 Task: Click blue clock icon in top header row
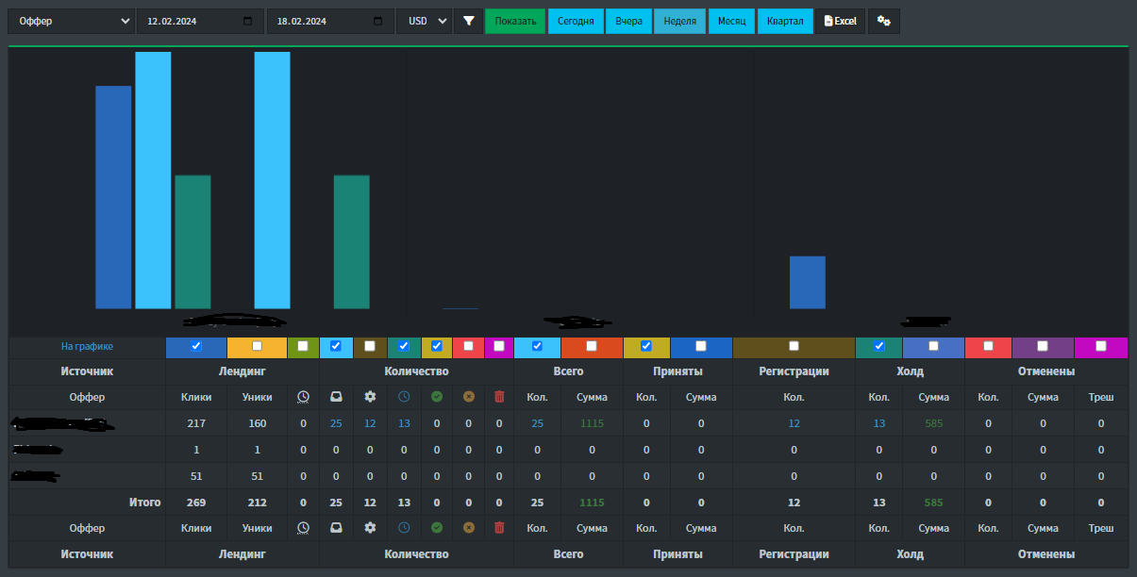click(404, 397)
